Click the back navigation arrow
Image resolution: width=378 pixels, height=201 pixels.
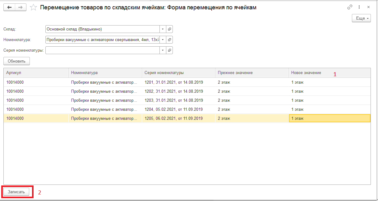tap(9, 7)
